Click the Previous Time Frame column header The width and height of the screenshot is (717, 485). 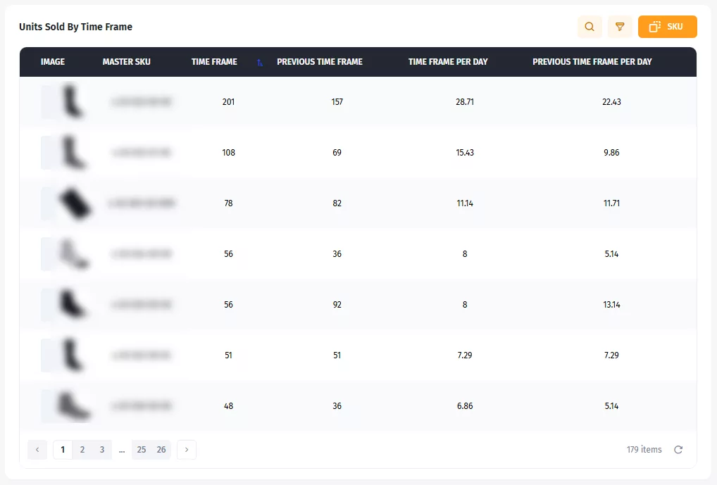320,62
